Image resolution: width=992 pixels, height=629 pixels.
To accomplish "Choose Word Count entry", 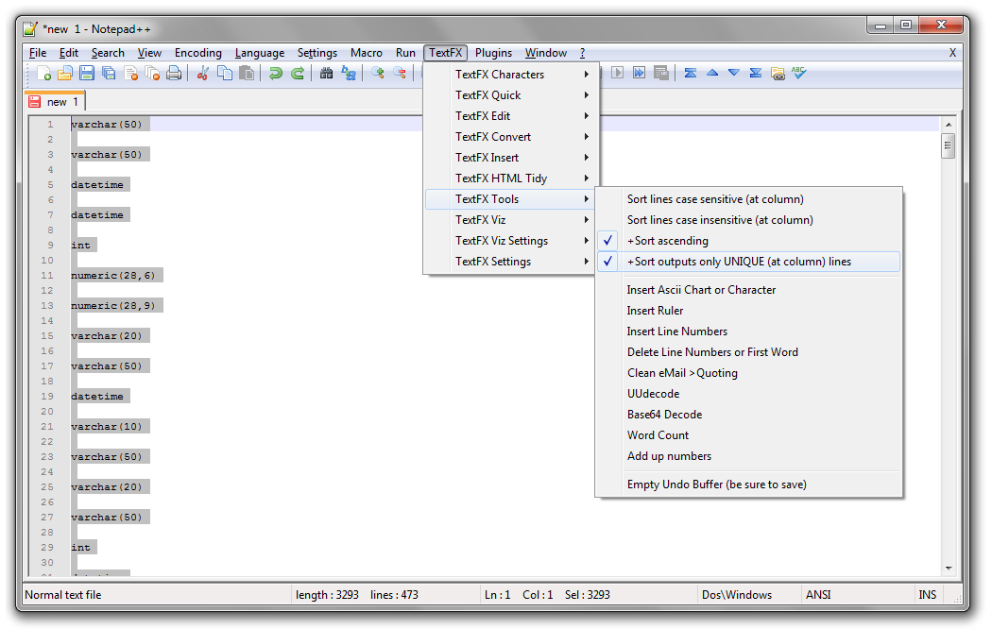I will (x=748, y=435).
